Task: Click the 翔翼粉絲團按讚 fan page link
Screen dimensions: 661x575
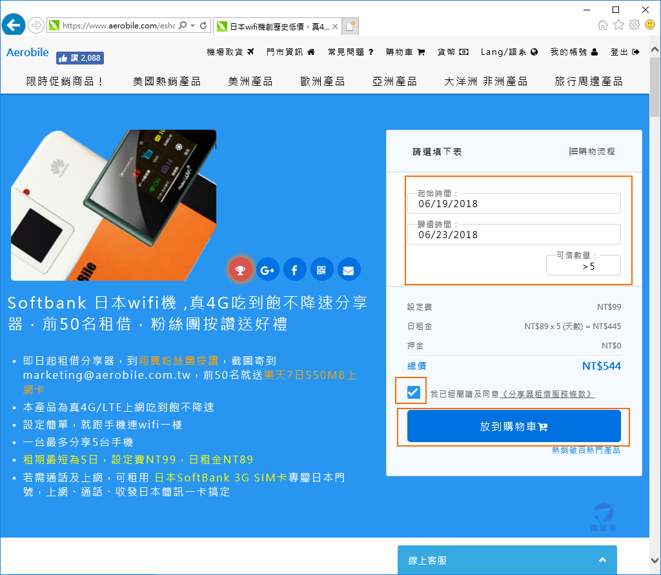Action: pos(179,361)
